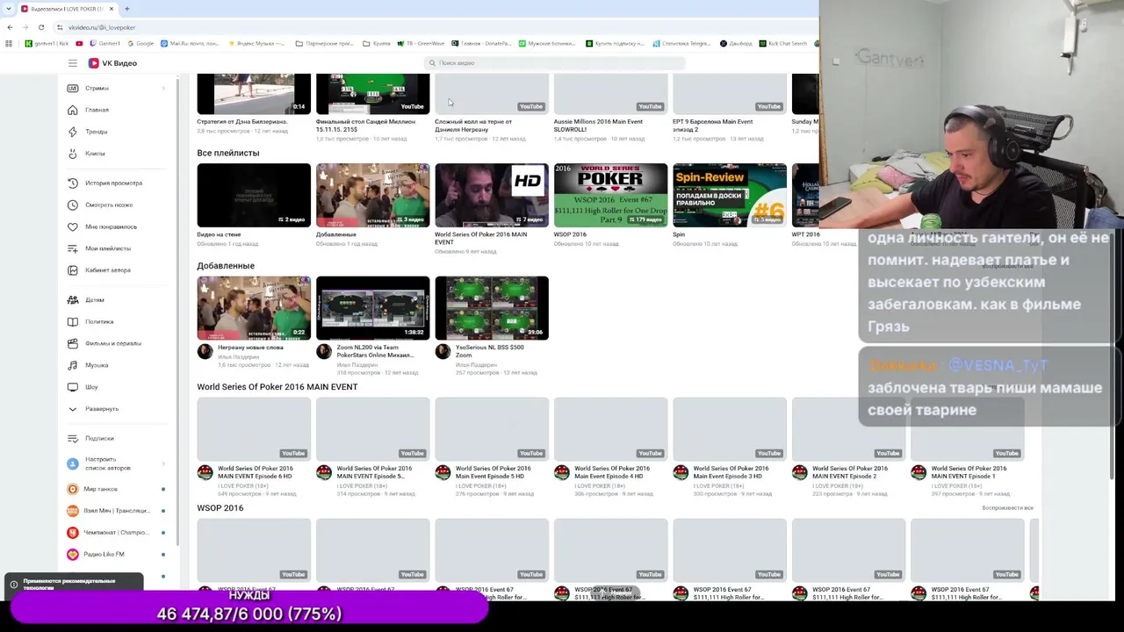Click the Политика book icon
This screenshot has height=632, width=1124.
pyautogui.click(x=73, y=321)
